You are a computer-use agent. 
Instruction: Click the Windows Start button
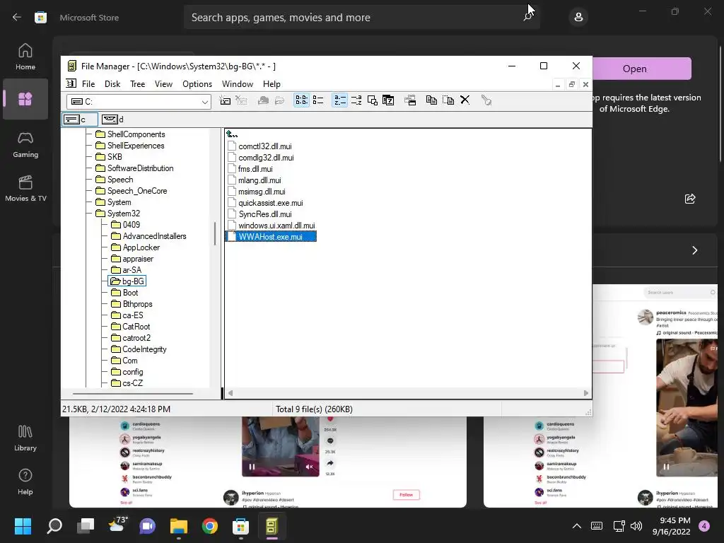(x=23, y=526)
